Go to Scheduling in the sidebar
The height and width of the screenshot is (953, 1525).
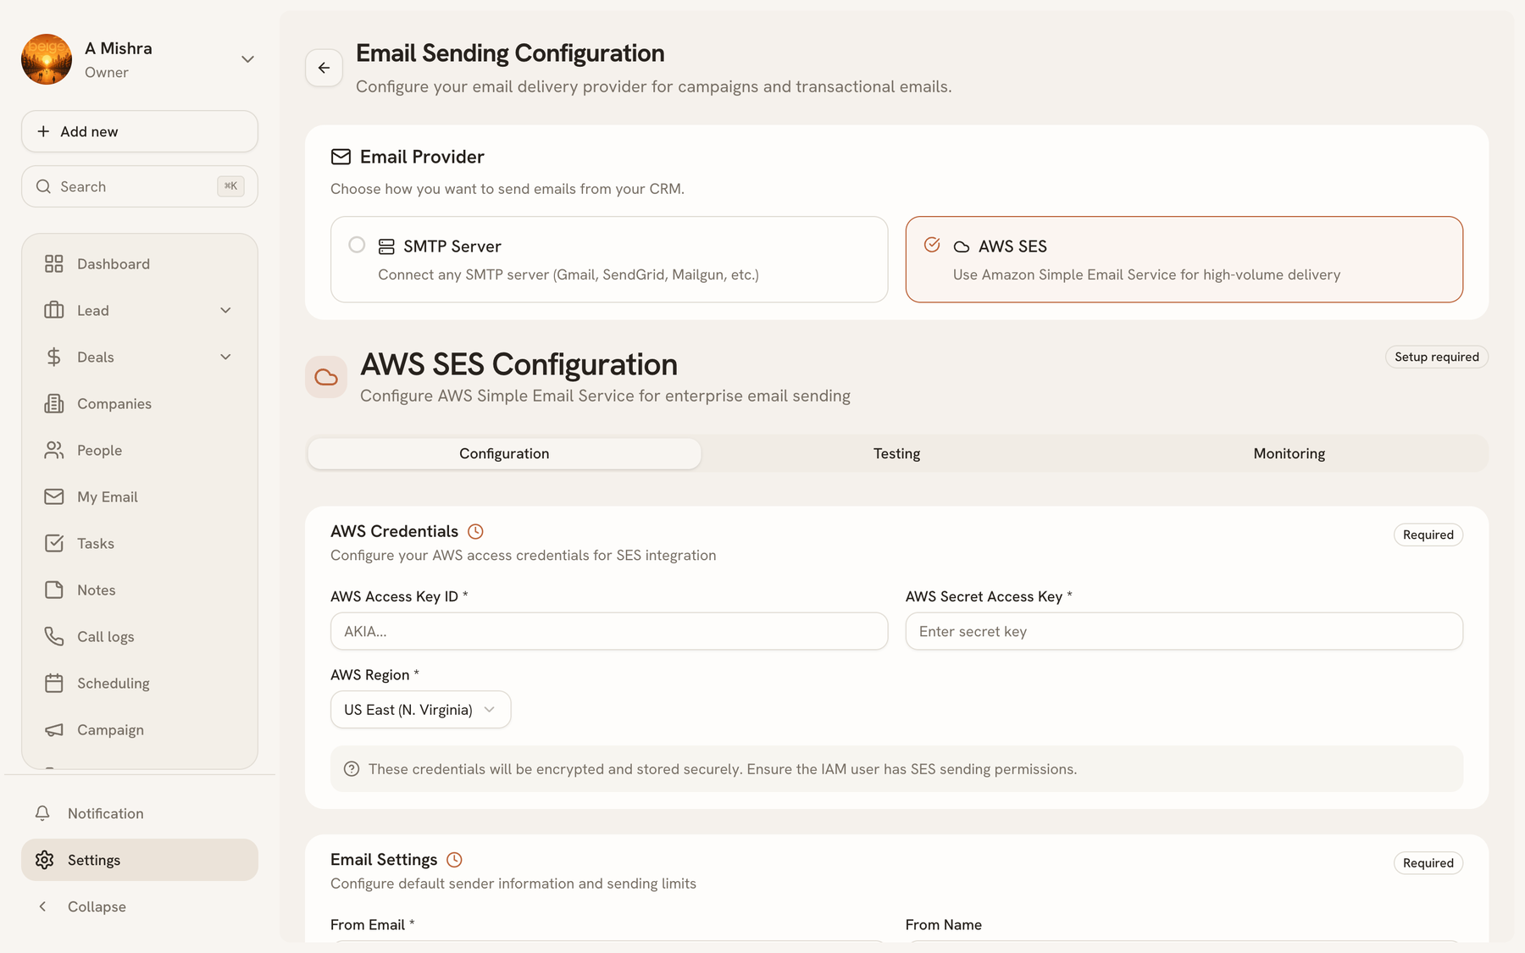(x=140, y=683)
